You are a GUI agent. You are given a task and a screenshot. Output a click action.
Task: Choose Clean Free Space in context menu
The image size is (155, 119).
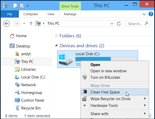click(115, 92)
